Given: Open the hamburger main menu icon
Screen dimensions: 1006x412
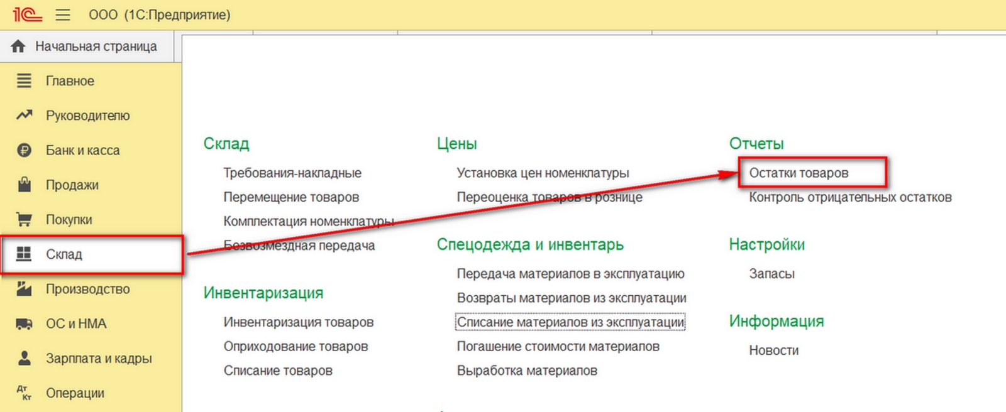Looking at the screenshot, I should (x=63, y=14).
